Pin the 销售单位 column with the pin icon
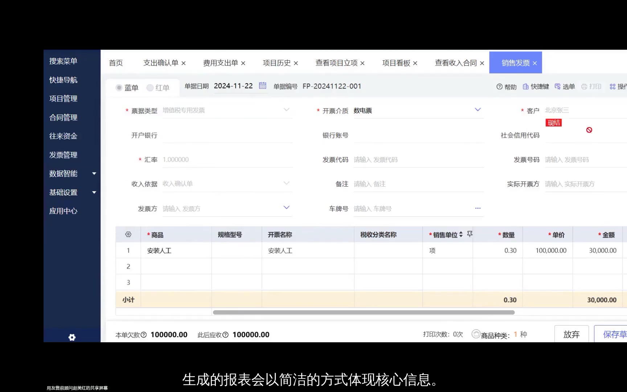 469,234
